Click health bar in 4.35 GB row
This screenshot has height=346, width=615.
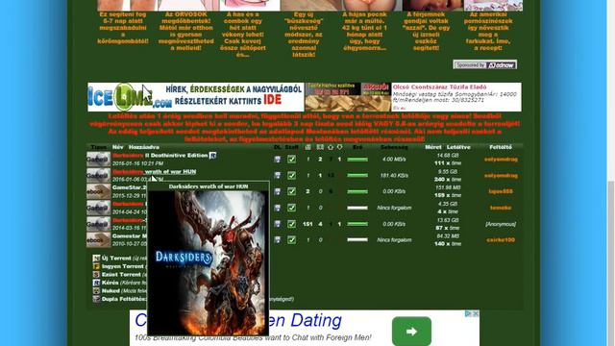357,208
